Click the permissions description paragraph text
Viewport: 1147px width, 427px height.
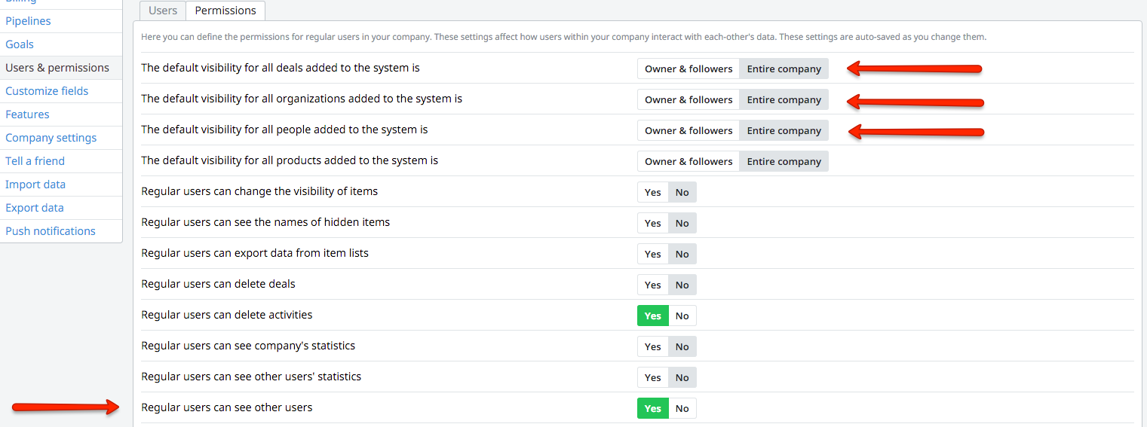[563, 36]
